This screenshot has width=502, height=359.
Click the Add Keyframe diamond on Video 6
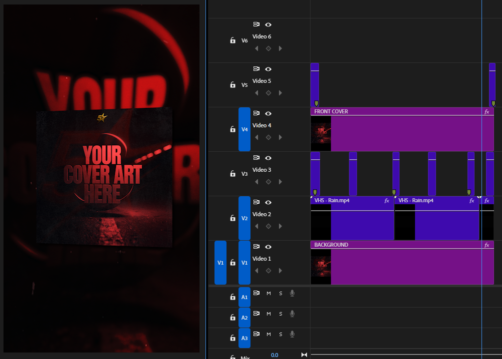point(268,48)
